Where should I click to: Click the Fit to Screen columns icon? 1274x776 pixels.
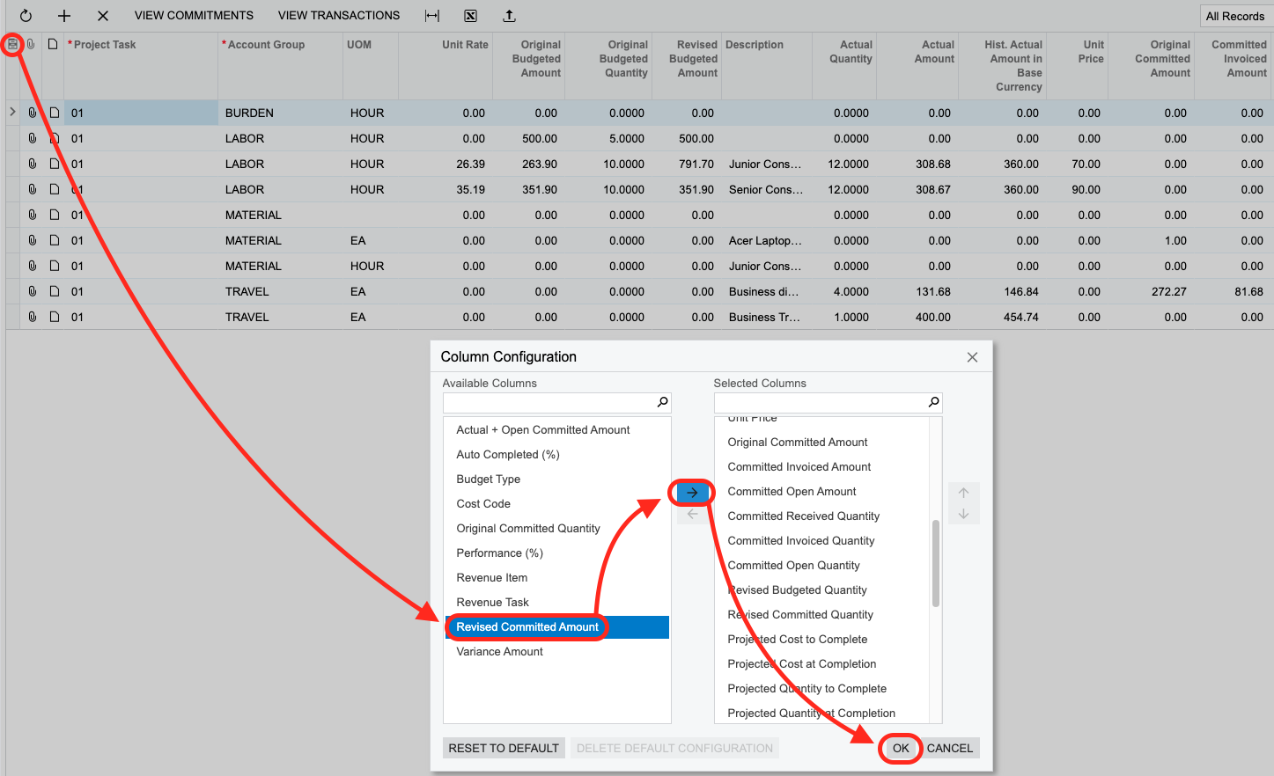(x=432, y=16)
